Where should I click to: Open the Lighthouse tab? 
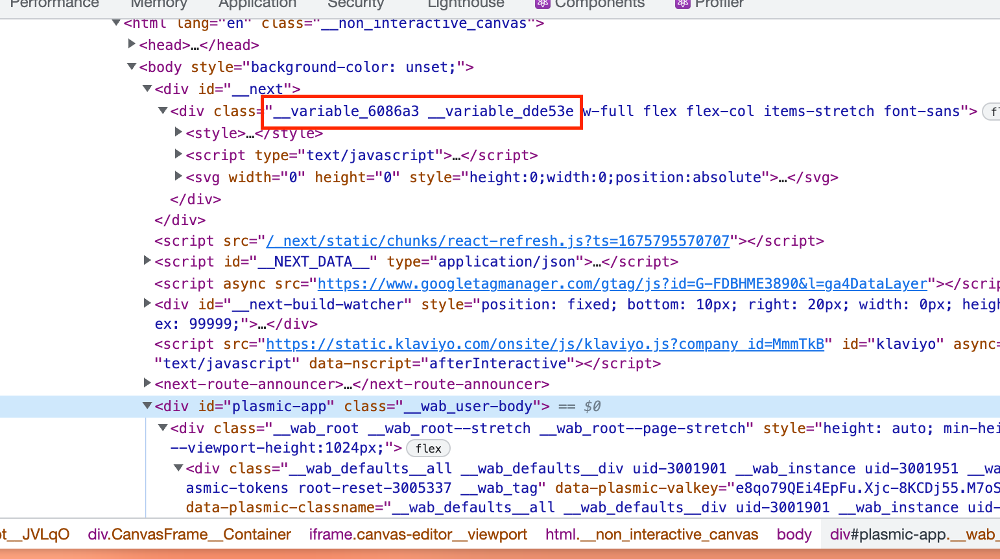[x=466, y=4]
